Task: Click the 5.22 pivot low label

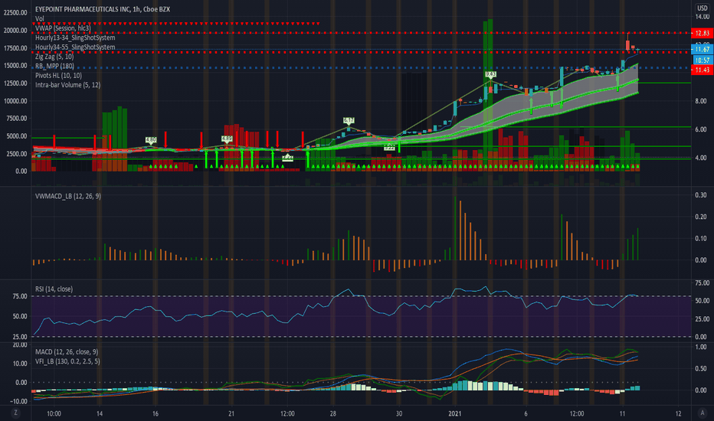Action: click(x=389, y=148)
